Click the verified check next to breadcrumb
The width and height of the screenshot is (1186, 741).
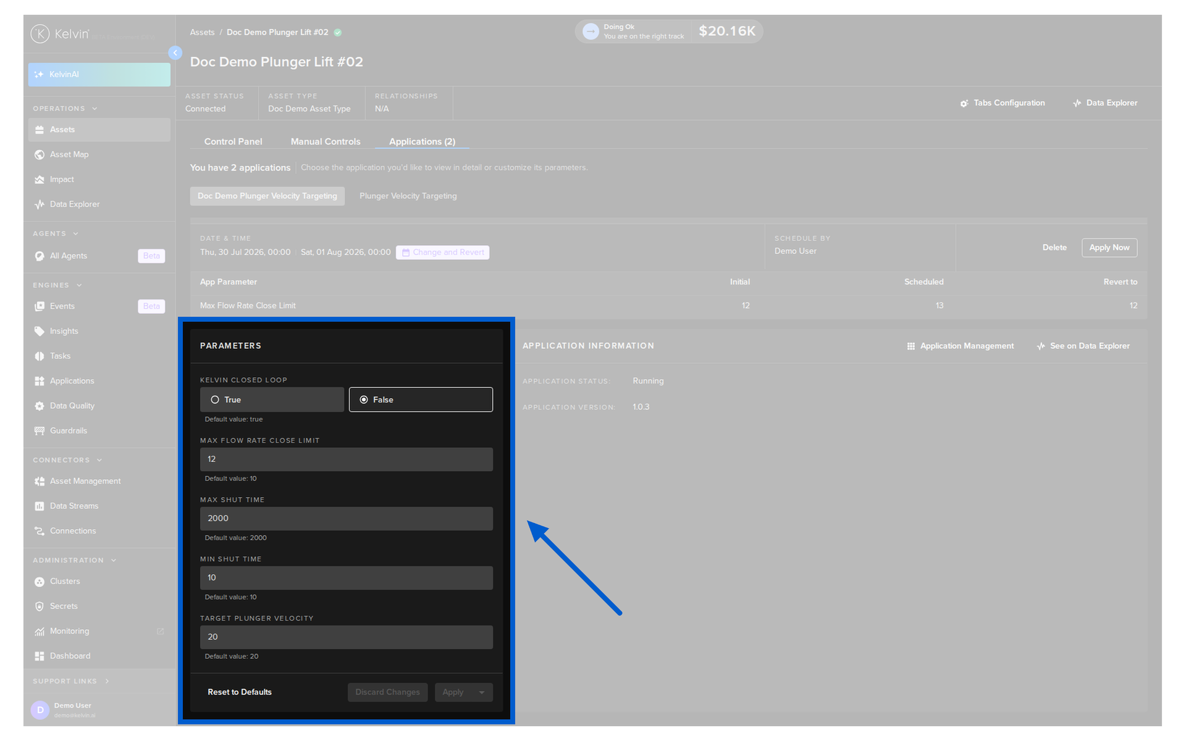(338, 33)
